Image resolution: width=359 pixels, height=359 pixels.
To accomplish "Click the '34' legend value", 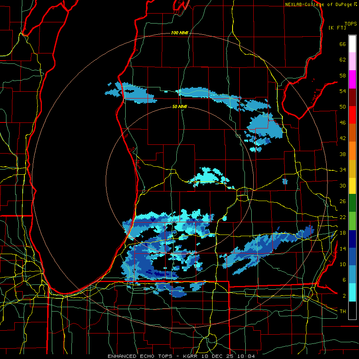I will click(x=343, y=170).
